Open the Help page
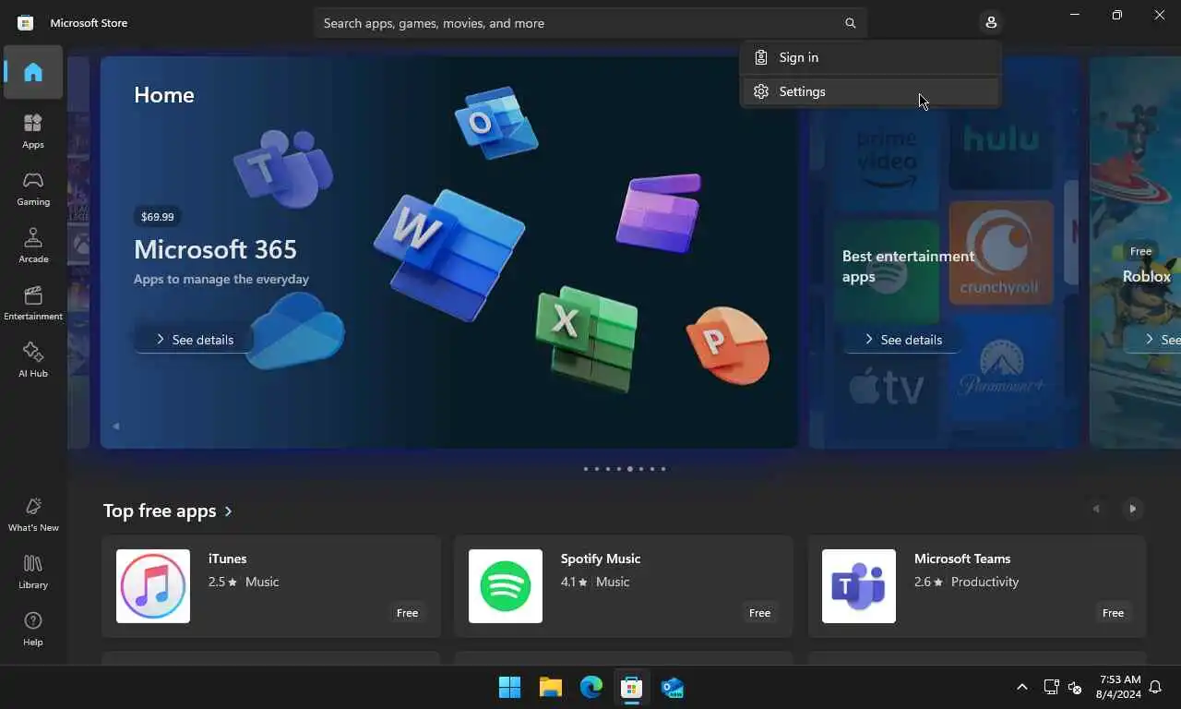The image size is (1181, 709). 33,629
